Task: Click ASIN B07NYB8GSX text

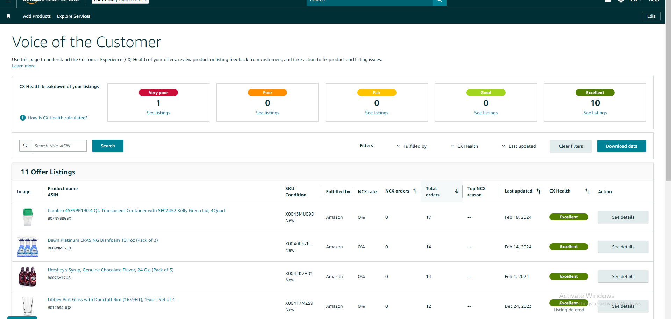Action: tap(59, 219)
